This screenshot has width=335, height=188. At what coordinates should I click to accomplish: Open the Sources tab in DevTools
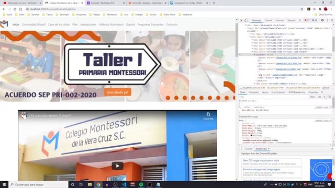coord(280,20)
